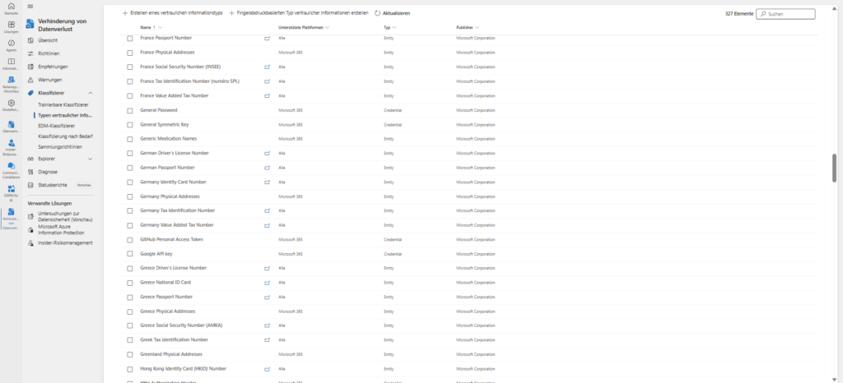This screenshot has width=843, height=383.
Task: Open Insider-Risikomanagement icon in left rail
Action: pyautogui.click(x=11, y=143)
